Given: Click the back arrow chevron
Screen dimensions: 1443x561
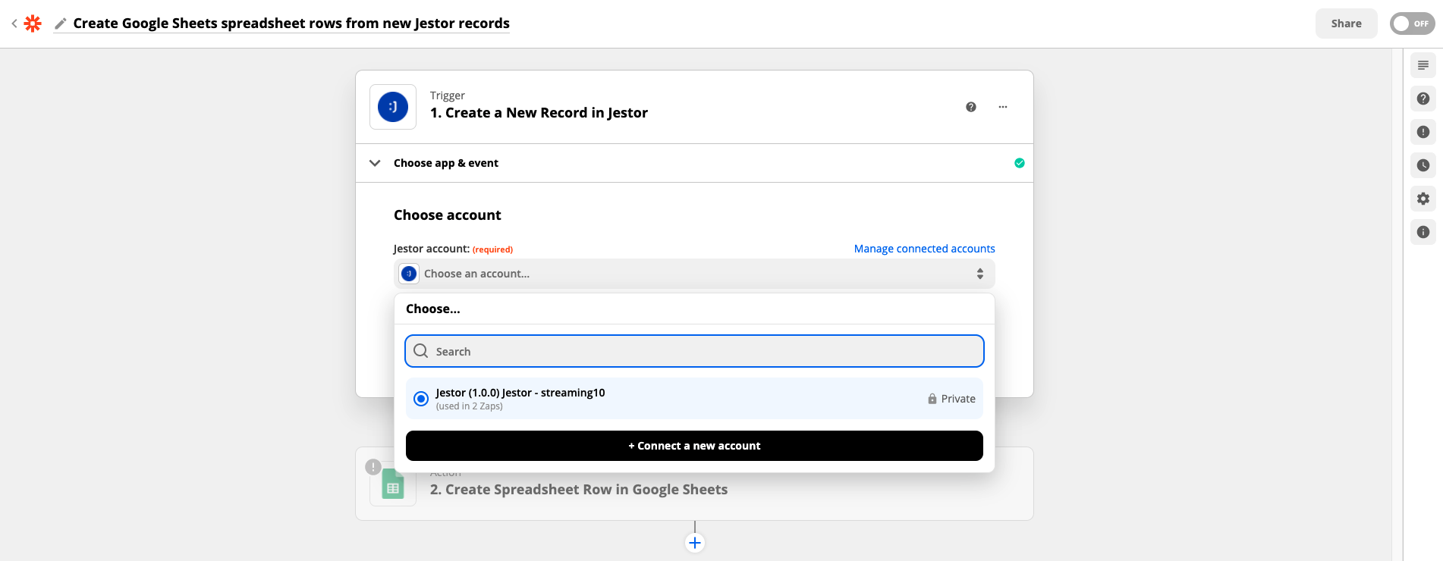Looking at the screenshot, I should coord(14,24).
